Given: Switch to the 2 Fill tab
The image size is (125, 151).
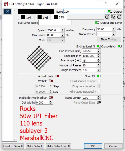Looking at the screenshot, I should pyautogui.click(x=43, y=17).
